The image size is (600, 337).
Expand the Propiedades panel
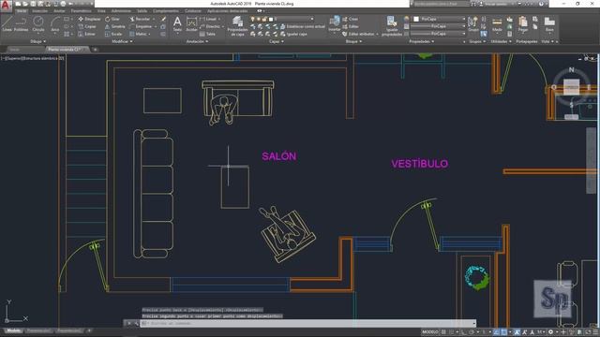[421, 41]
